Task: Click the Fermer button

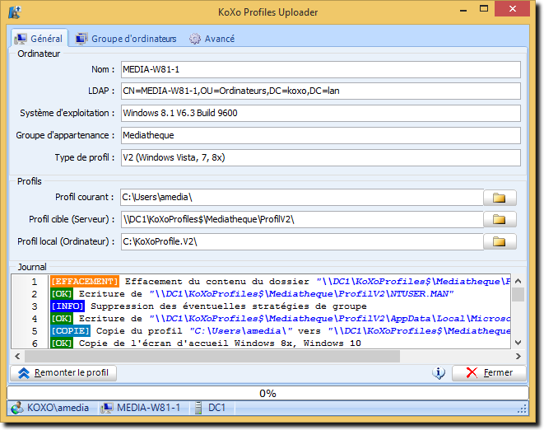Action: tap(489, 372)
